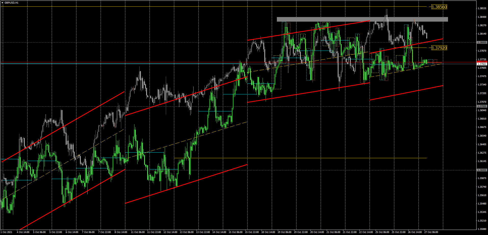This screenshot has width=488, height=235.
Task: Click the 22 Oct 14:00 label on the time axis
Action: coord(366,232)
